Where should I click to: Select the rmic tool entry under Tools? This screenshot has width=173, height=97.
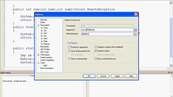45,65
